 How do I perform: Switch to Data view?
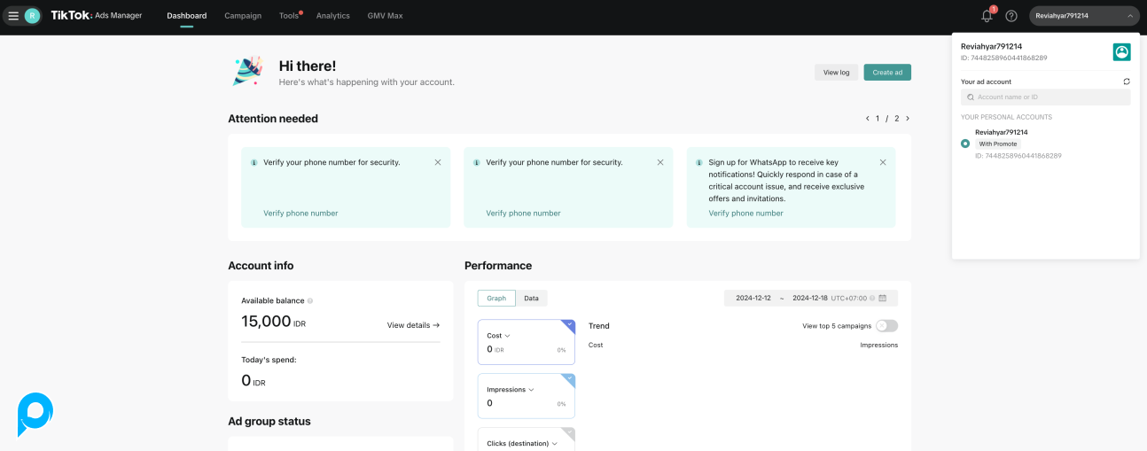pos(531,299)
